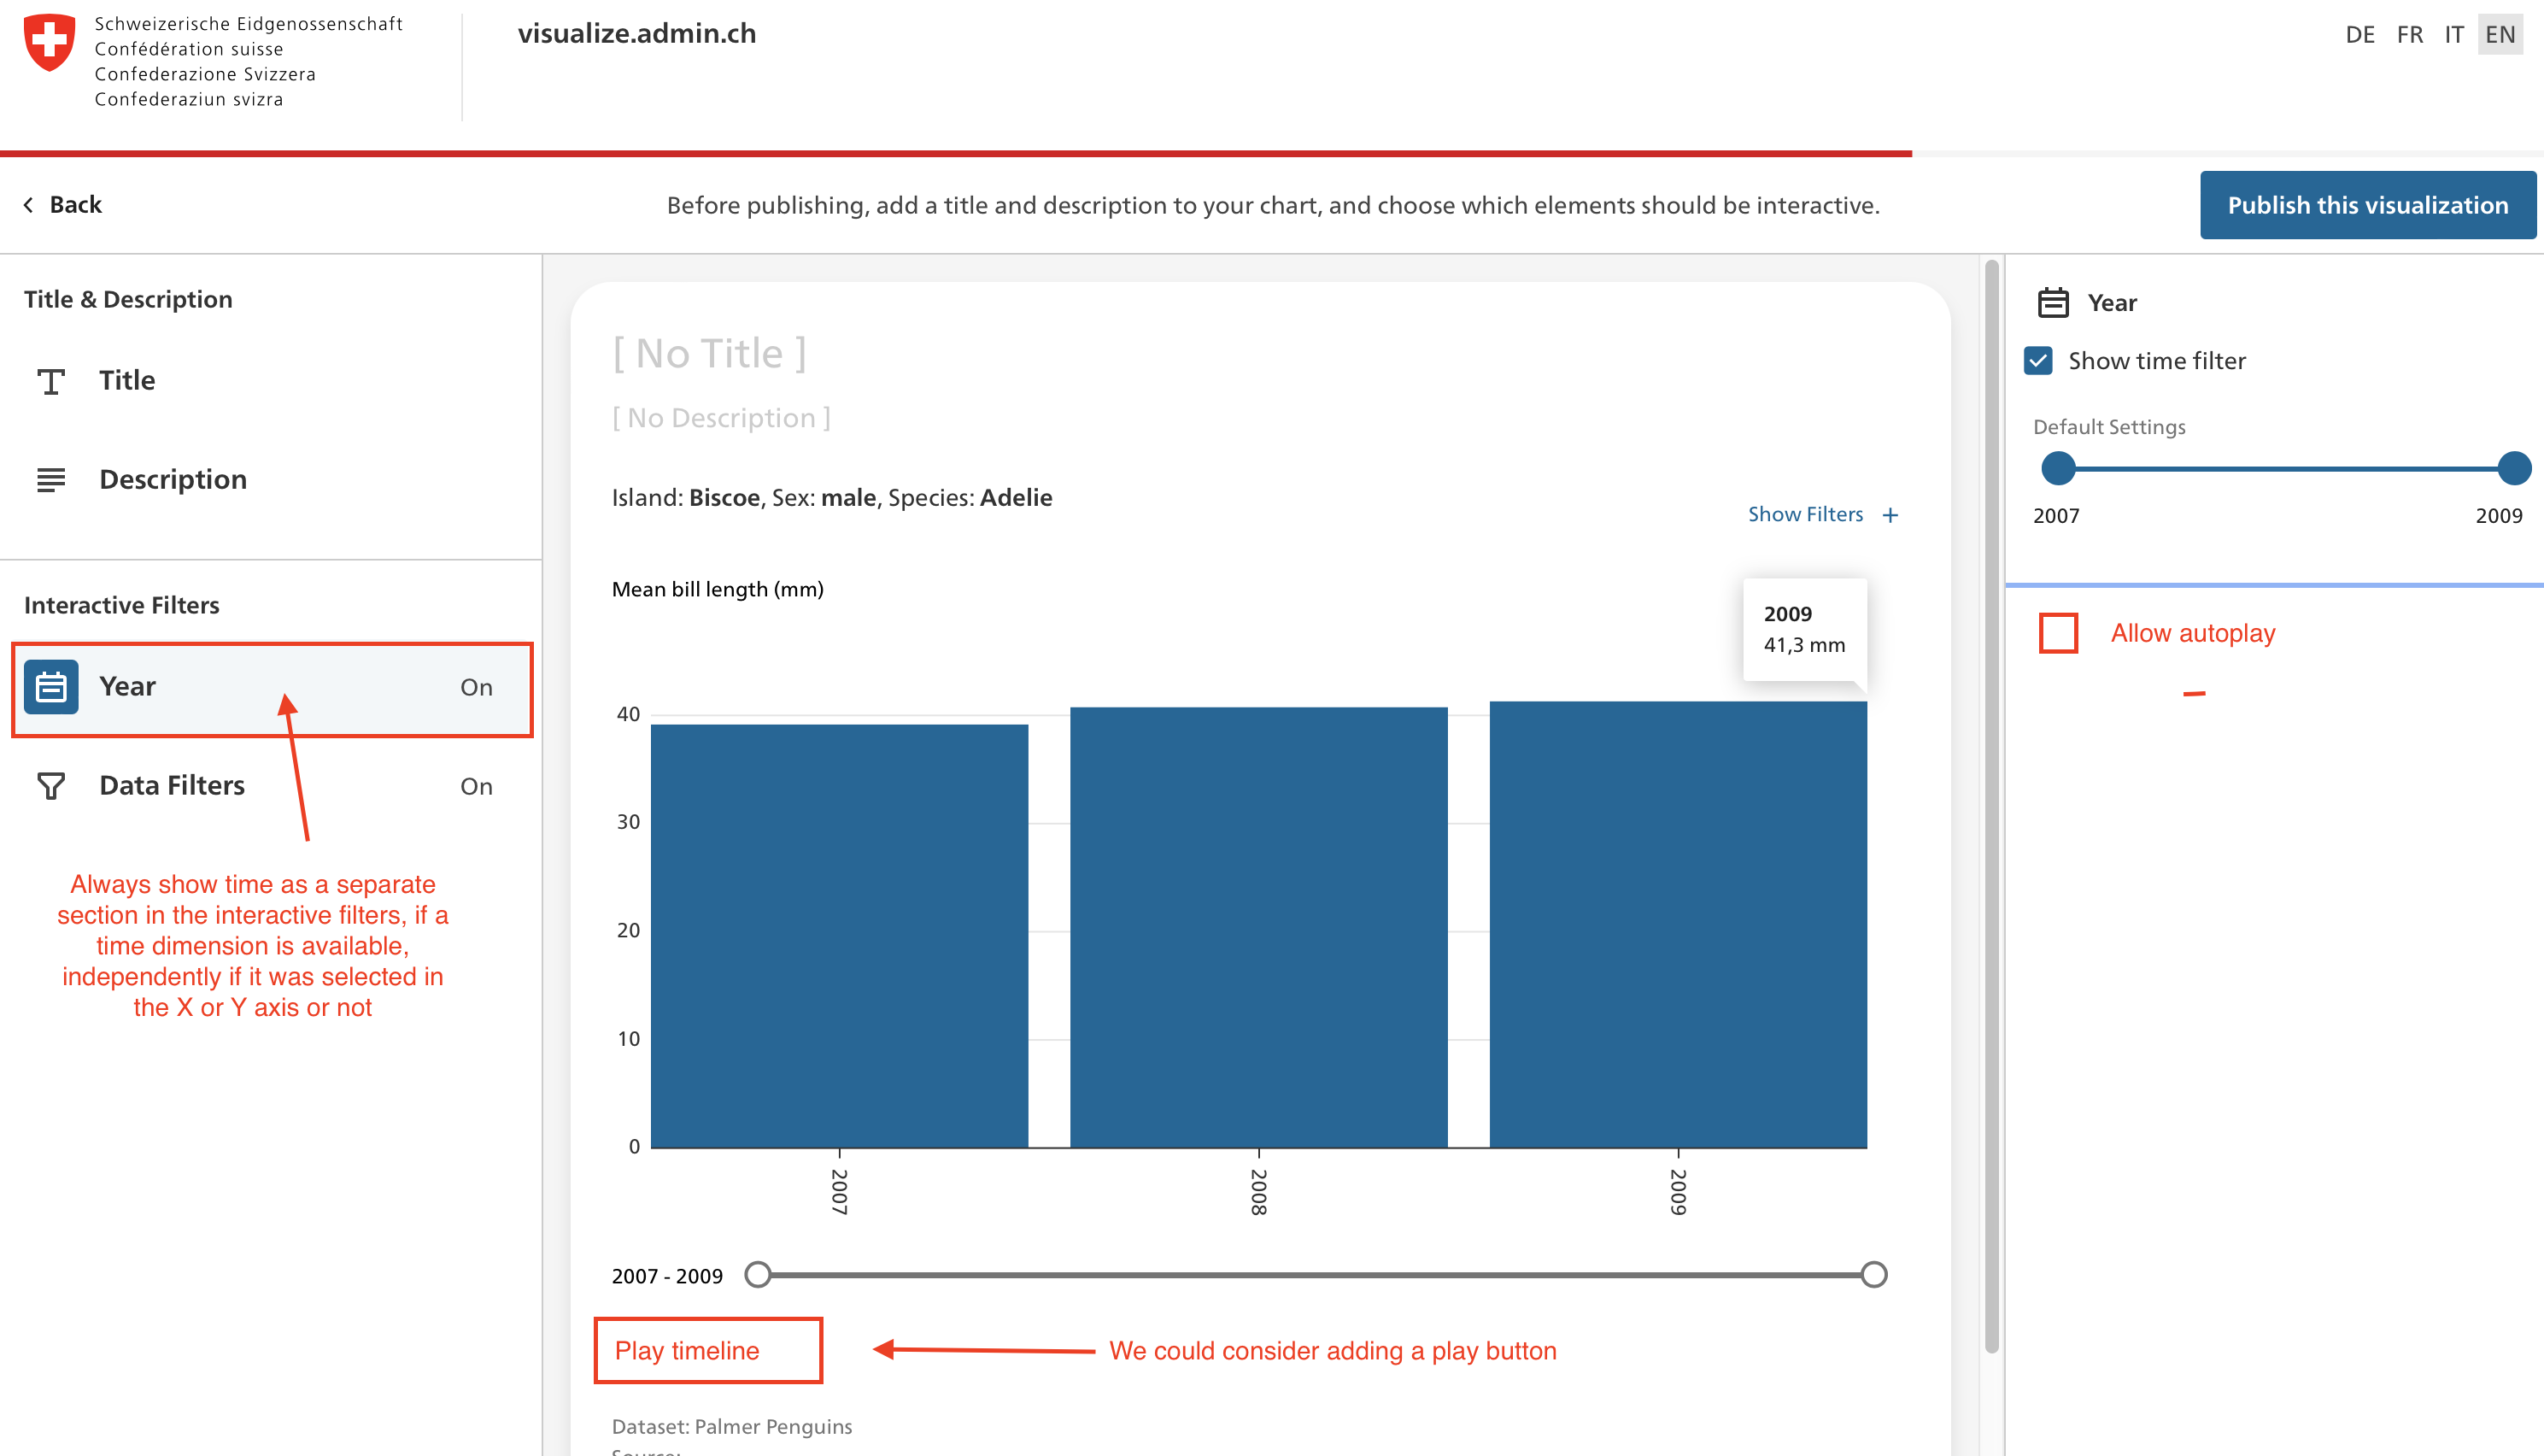The height and width of the screenshot is (1456, 2544).
Task: Expand filters using the Show Filters plus icon
Action: 1890,514
